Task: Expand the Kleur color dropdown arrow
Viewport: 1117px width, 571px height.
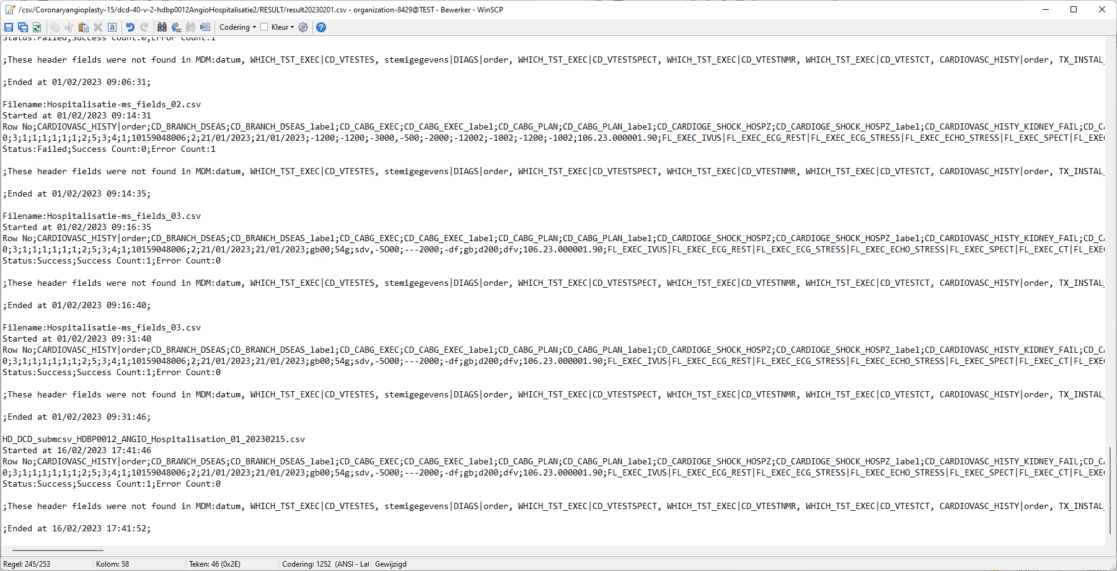Action: [x=293, y=27]
